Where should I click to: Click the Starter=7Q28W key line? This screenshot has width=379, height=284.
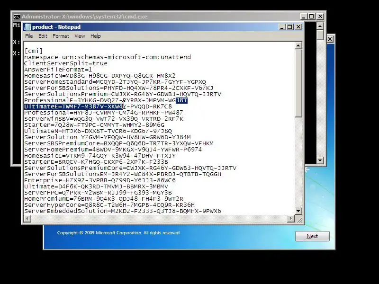[94, 125]
